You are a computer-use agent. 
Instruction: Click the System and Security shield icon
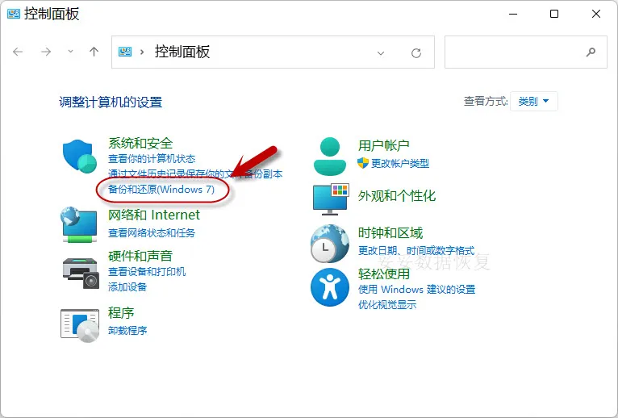[80, 155]
